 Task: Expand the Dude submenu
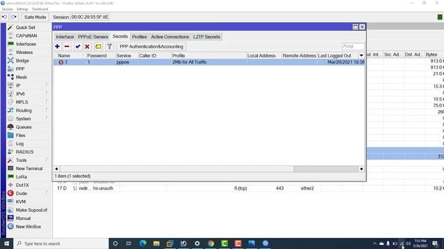pyautogui.click(x=47, y=194)
